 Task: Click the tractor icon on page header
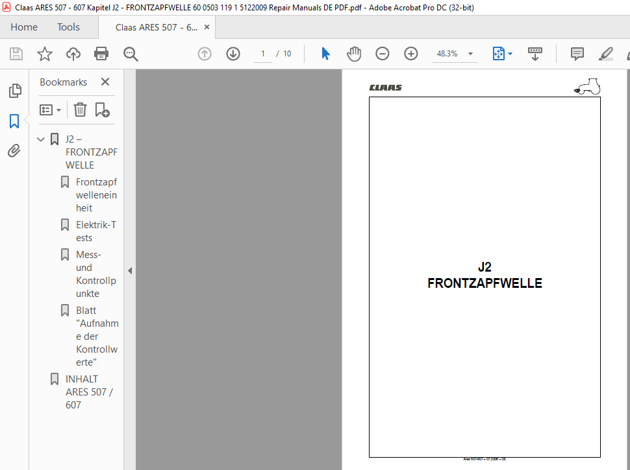587,86
